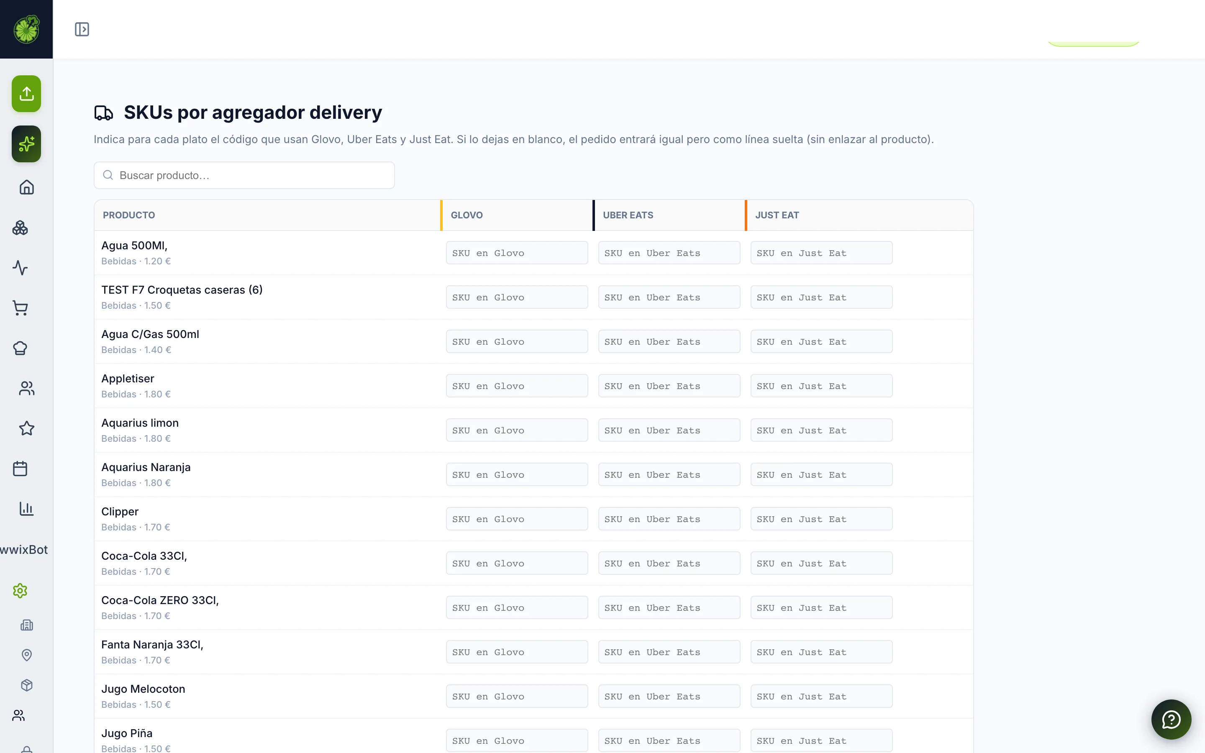1205x753 pixels.
Task: Click Glovo SKU field for Appletiser
Action: pos(517,386)
